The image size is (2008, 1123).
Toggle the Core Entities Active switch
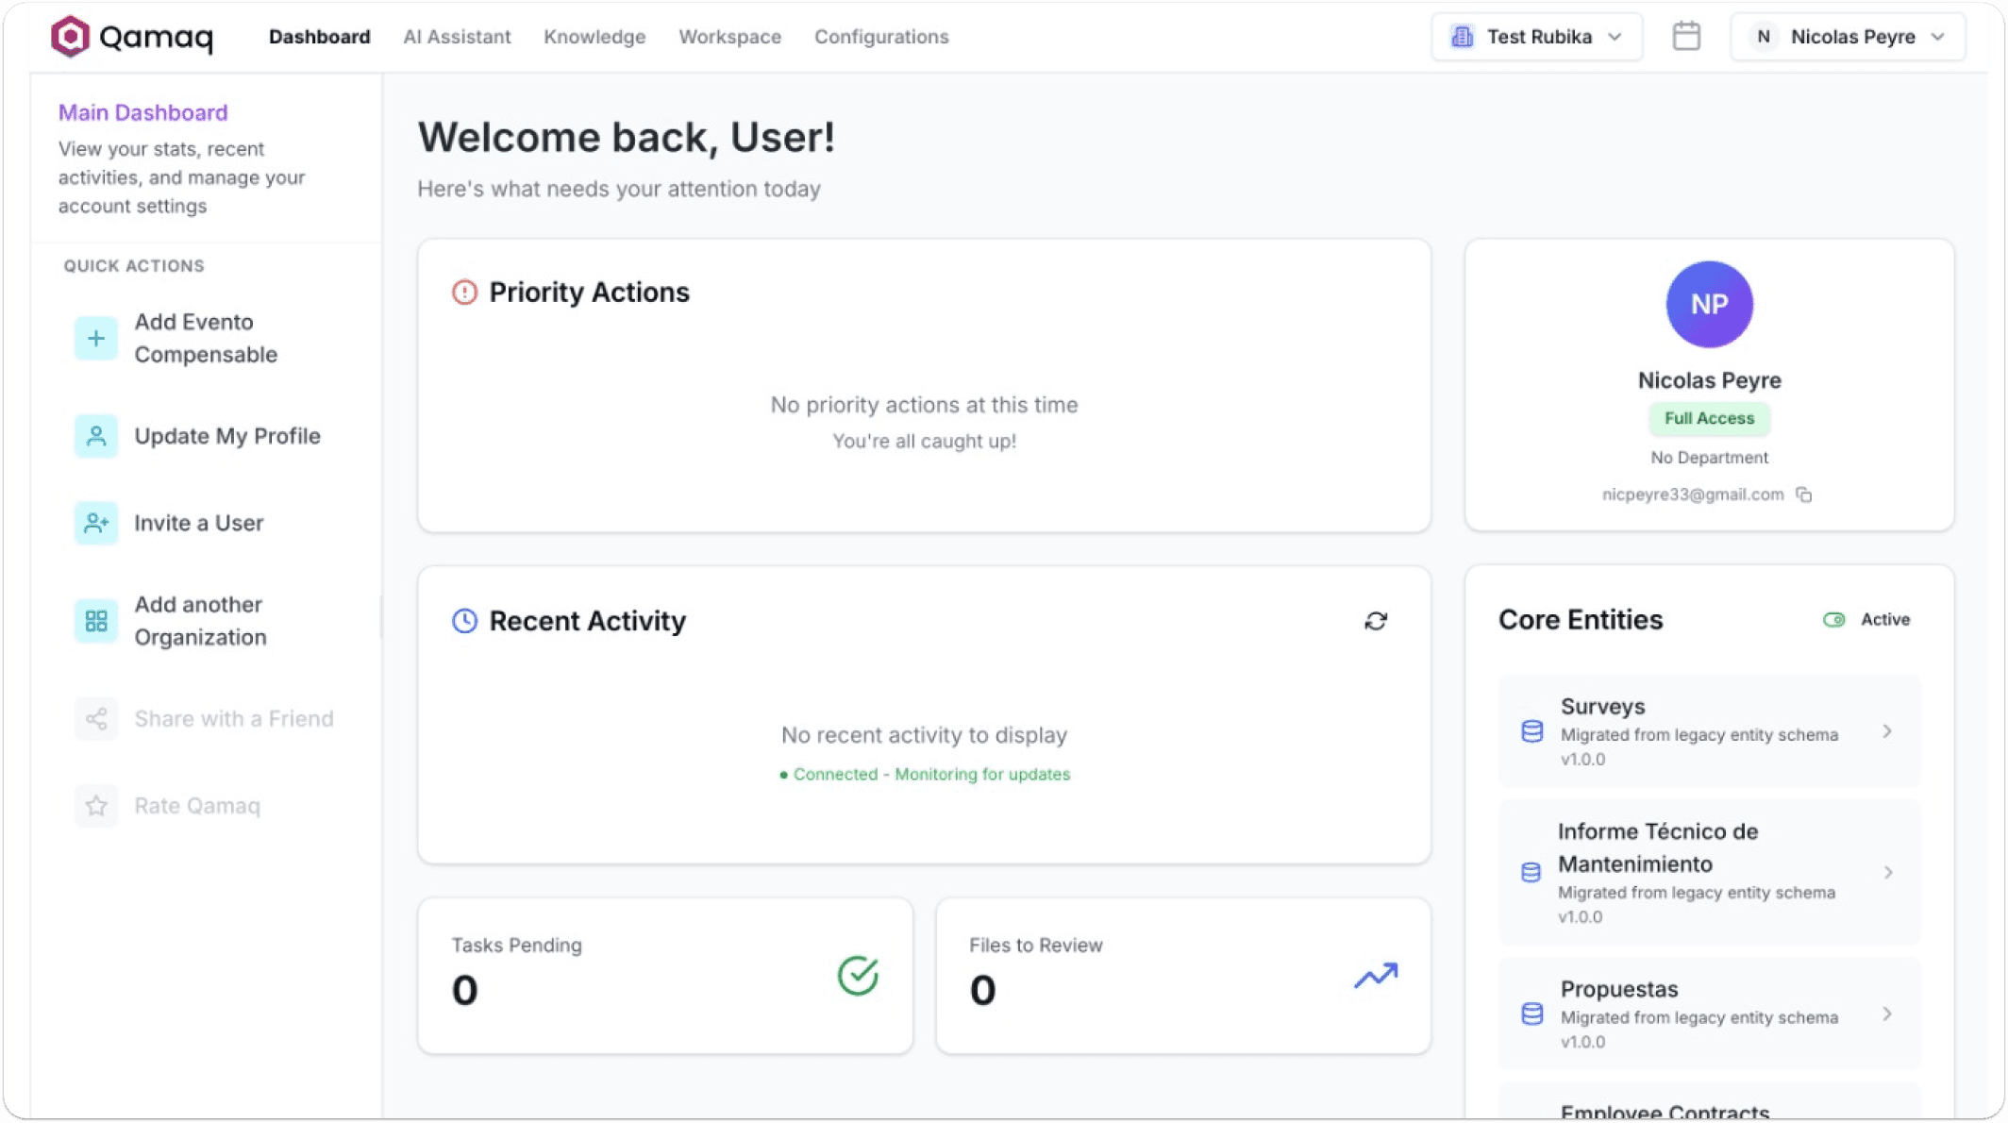pos(1833,620)
